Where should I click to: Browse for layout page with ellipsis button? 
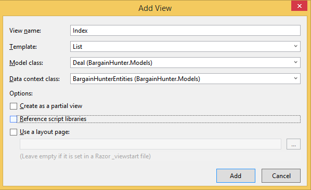click(293, 144)
